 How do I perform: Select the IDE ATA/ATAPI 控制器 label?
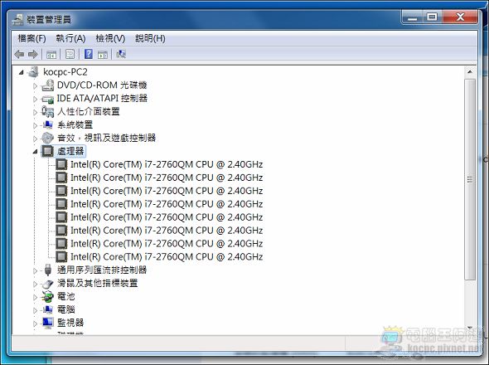coord(102,99)
